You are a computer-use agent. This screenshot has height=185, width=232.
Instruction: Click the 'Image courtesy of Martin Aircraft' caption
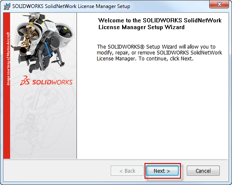click(x=8, y=59)
